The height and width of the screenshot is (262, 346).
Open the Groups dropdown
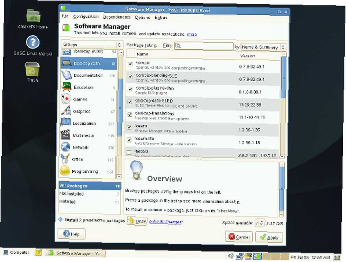(92, 45)
